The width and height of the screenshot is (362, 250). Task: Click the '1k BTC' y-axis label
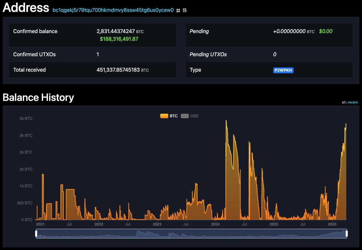[26, 186]
